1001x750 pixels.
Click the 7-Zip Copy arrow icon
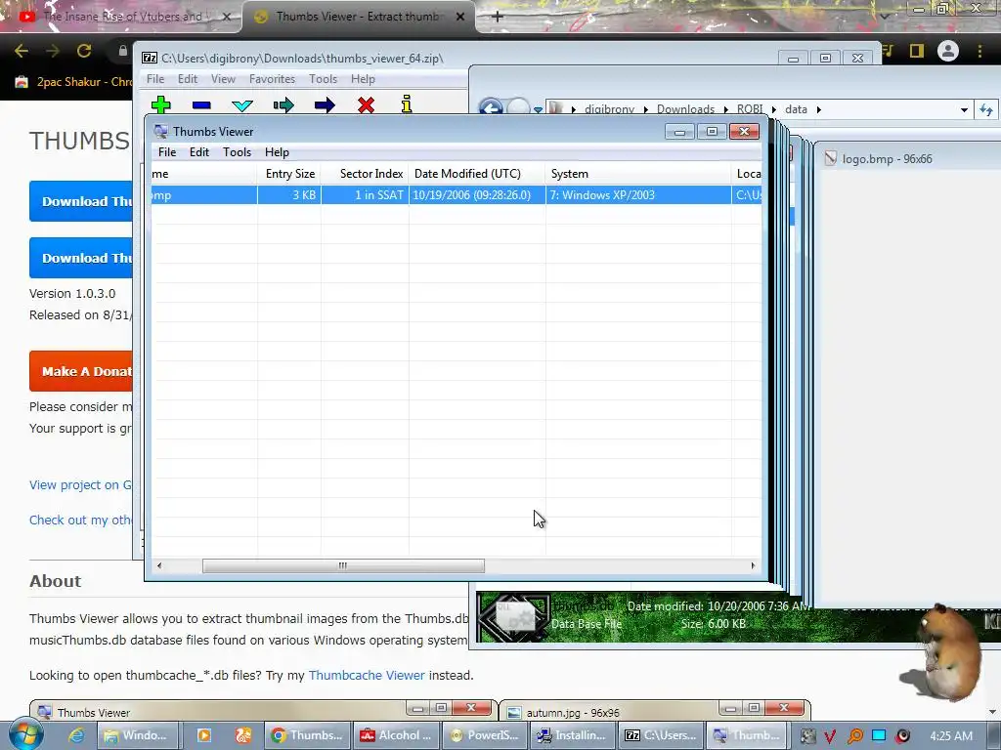283,104
